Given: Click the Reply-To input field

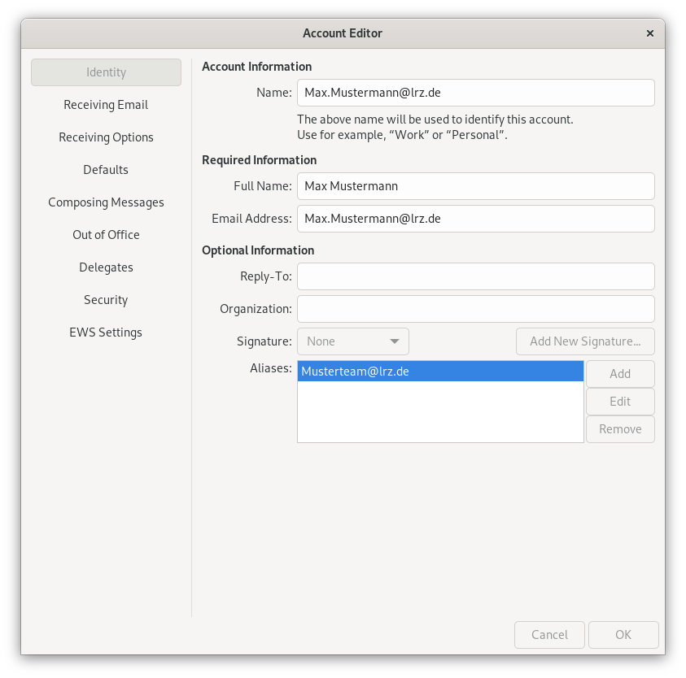Looking at the screenshot, I should point(475,276).
